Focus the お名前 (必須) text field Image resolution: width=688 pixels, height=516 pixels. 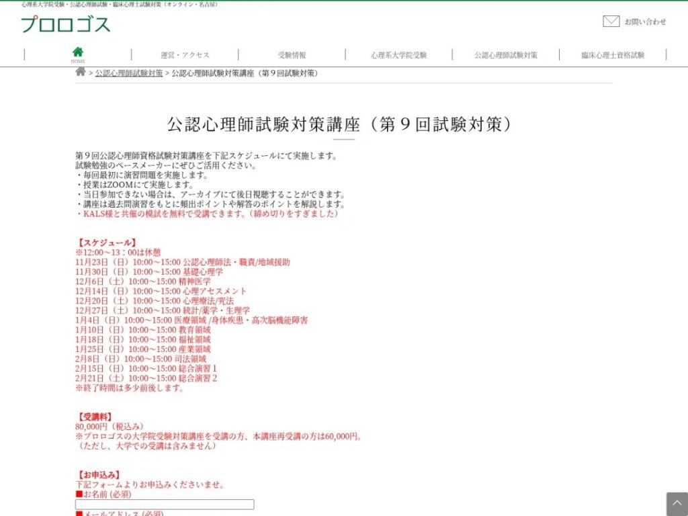[165, 504]
